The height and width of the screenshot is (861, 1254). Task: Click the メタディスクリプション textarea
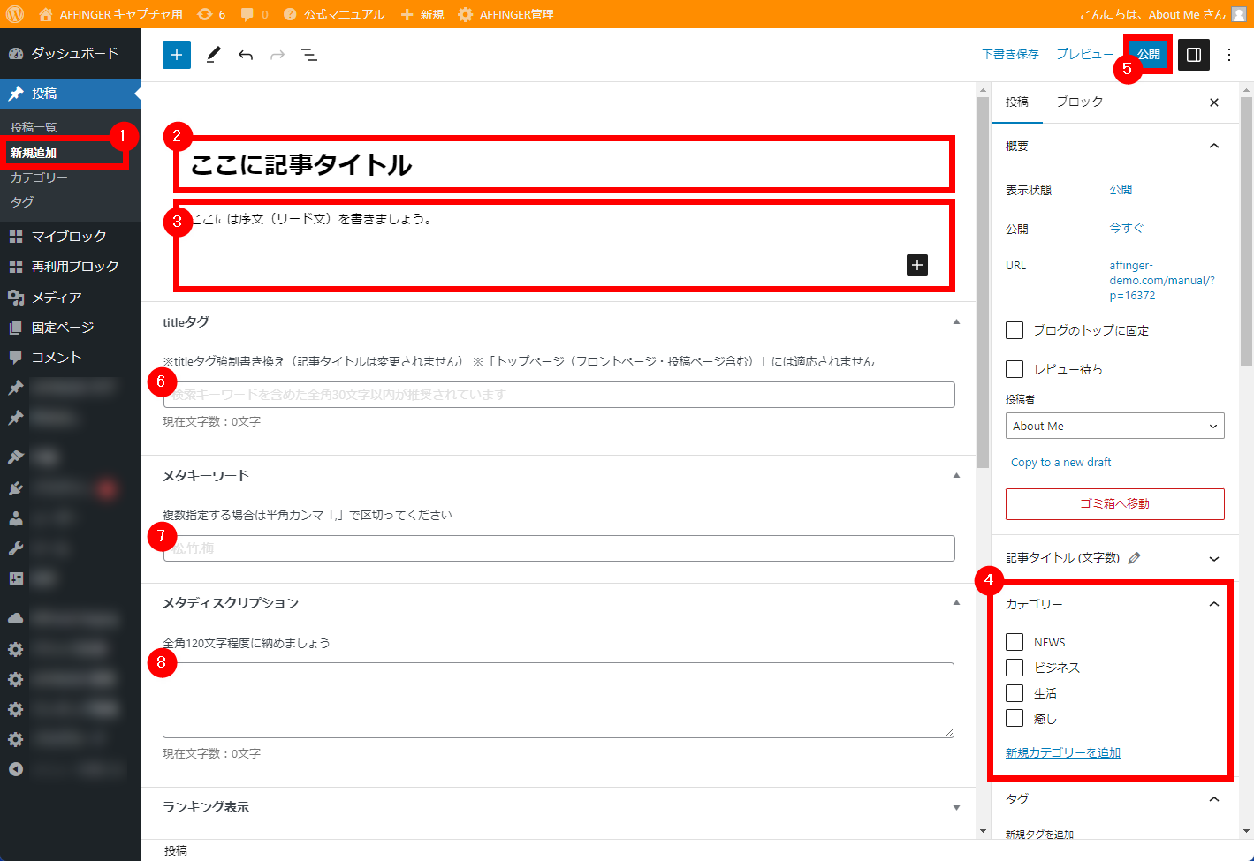pyautogui.click(x=559, y=700)
